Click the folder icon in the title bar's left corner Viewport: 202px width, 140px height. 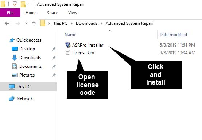point(3,4)
